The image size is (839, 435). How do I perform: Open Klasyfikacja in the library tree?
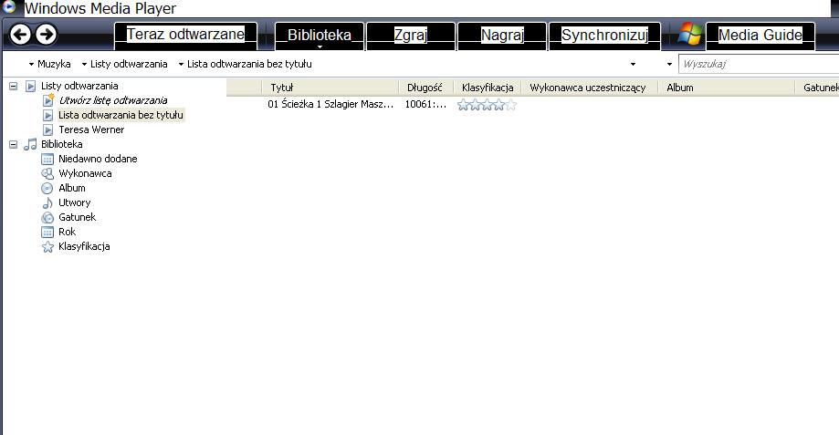[x=84, y=246]
